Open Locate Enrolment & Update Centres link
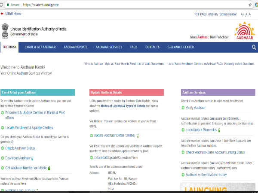 [x=29, y=128]
